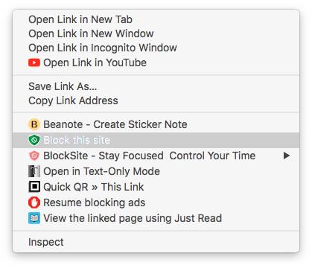Click the red YouTube play icon
Viewport: 312px width, 268px height.
point(34,63)
